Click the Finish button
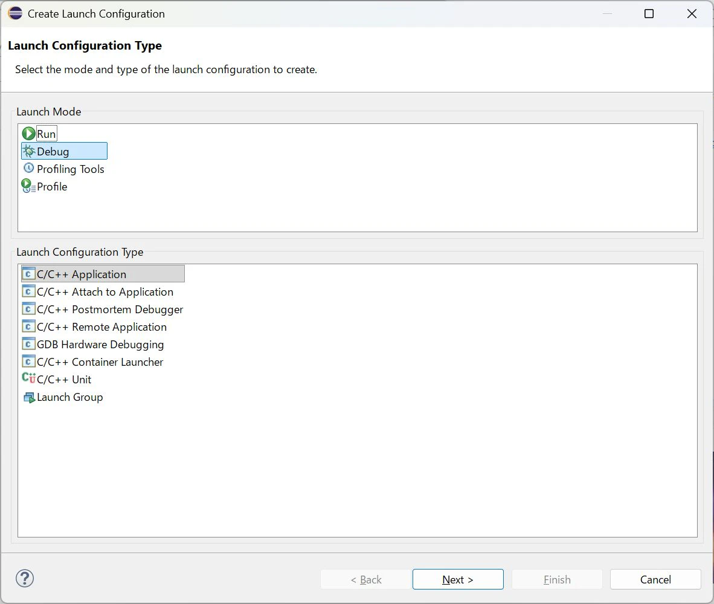This screenshot has width=714, height=604. tap(557, 579)
